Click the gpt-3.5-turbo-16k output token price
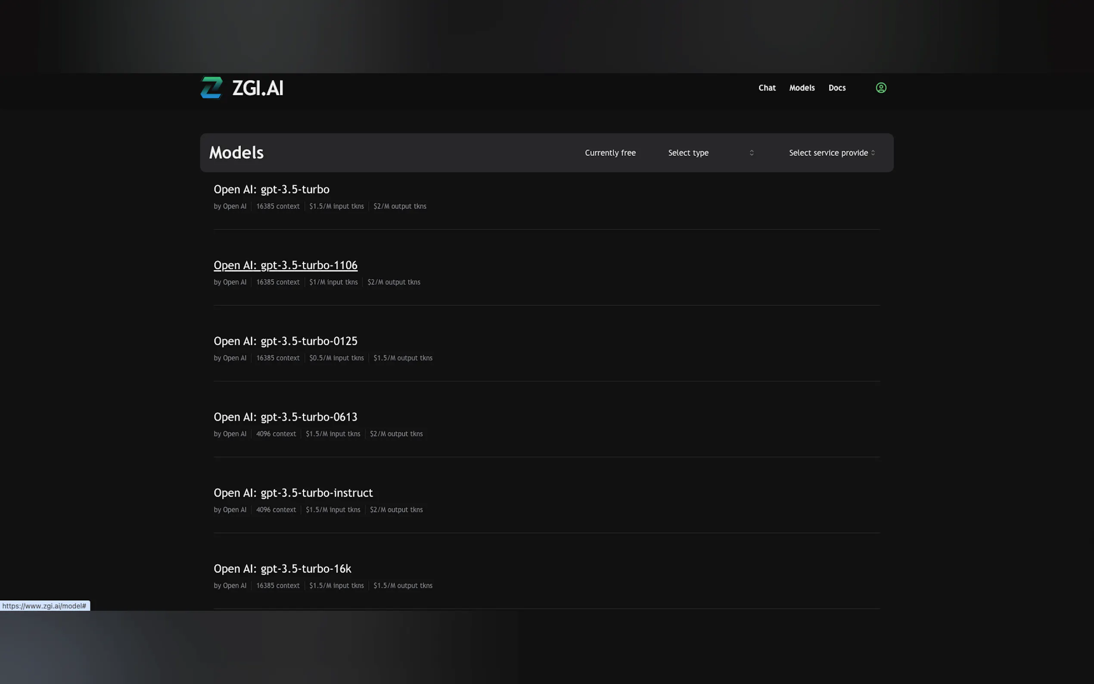Viewport: 1094px width, 684px height. (403, 586)
